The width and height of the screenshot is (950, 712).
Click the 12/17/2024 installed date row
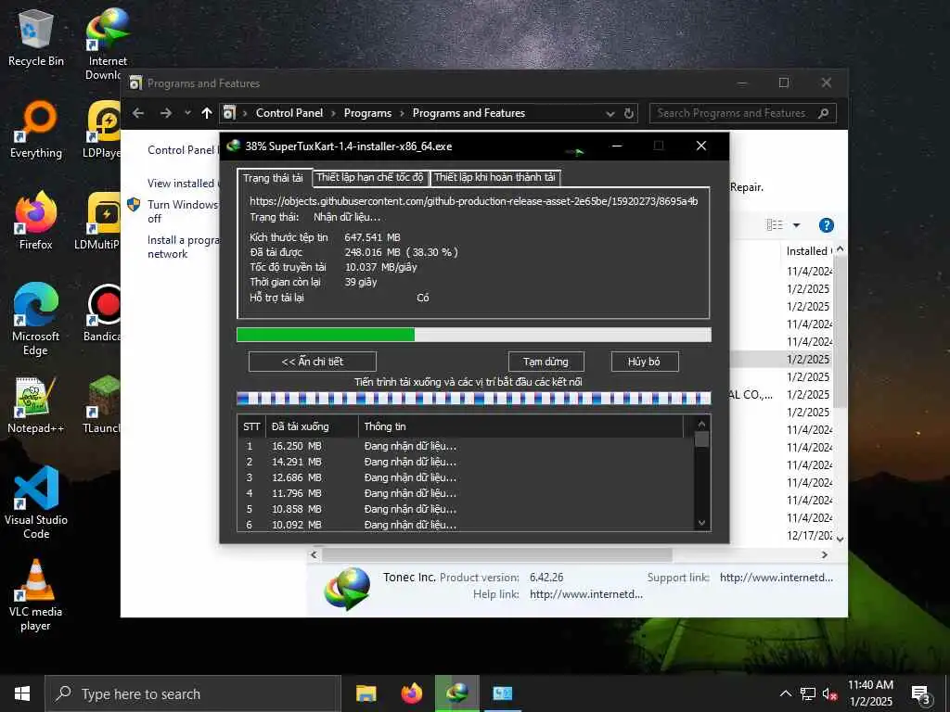[x=810, y=535]
